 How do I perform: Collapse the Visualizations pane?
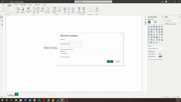click(x=163, y=17)
